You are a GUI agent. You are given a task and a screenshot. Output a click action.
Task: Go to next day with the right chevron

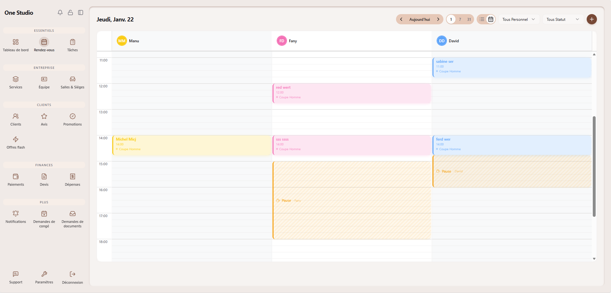point(438,19)
